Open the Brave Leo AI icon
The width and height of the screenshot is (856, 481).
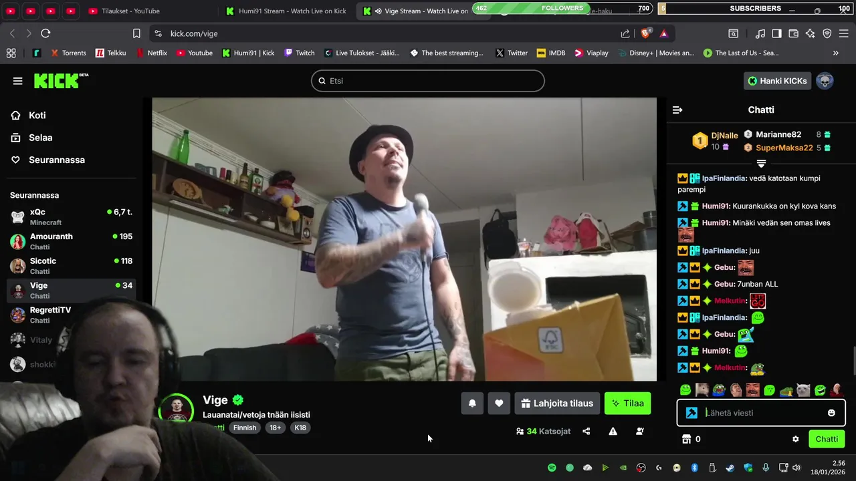click(x=810, y=33)
